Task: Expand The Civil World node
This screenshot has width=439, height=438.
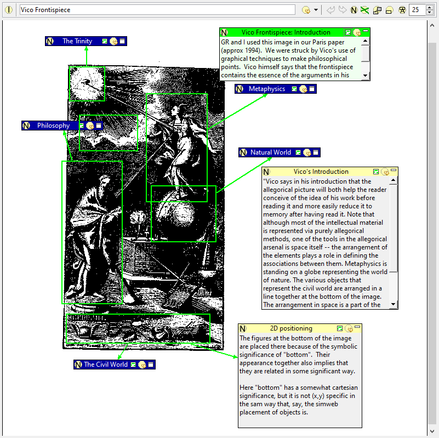Action: point(151,365)
